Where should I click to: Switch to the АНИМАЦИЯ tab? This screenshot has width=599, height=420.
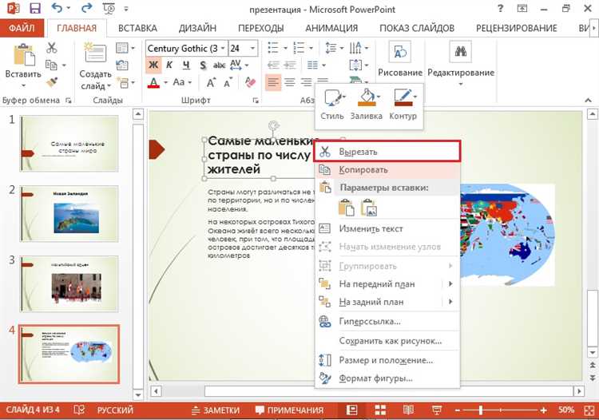pos(331,28)
